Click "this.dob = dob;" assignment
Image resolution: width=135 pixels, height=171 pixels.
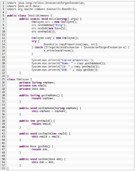click(43, 162)
